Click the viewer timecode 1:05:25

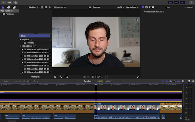94,77
